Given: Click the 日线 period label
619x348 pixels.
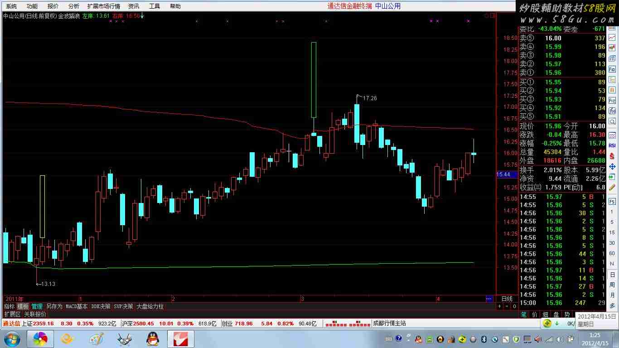Looking at the screenshot, I should point(507,299).
